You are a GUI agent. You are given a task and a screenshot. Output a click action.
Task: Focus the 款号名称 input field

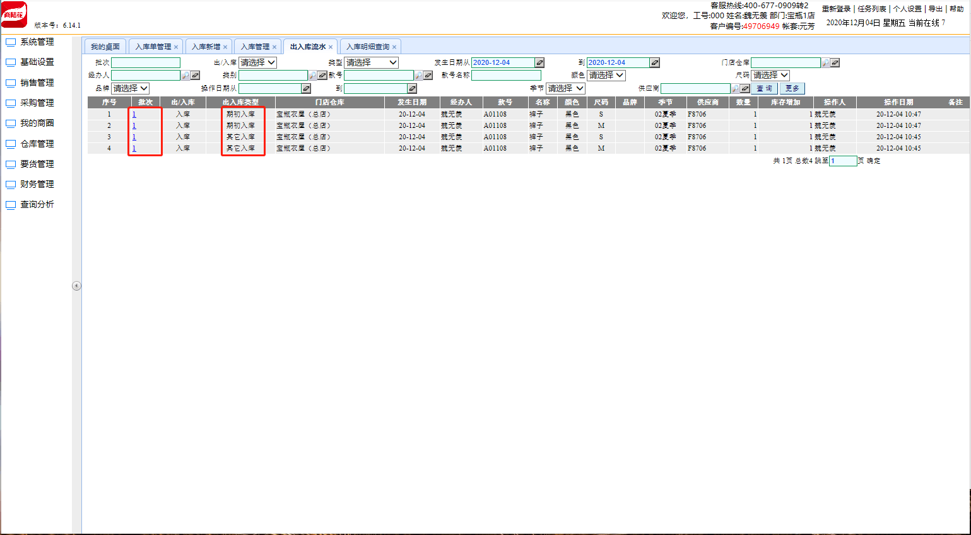506,76
